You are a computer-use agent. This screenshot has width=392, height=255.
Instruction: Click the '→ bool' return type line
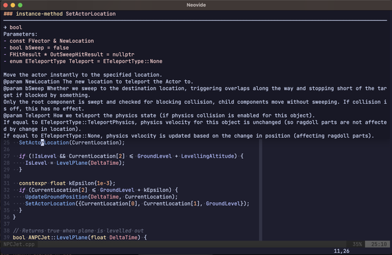pyautogui.click(x=13, y=27)
